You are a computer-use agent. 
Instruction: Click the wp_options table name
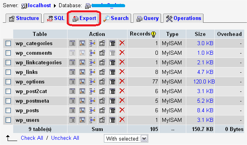[x=30, y=82]
